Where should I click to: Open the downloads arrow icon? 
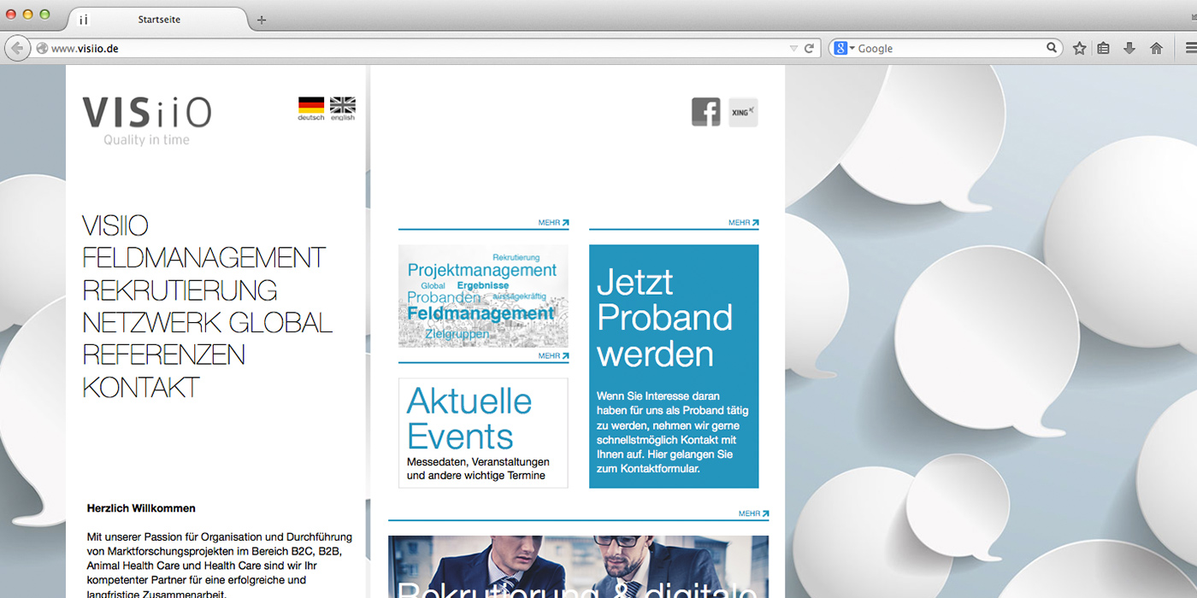pyautogui.click(x=1129, y=49)
